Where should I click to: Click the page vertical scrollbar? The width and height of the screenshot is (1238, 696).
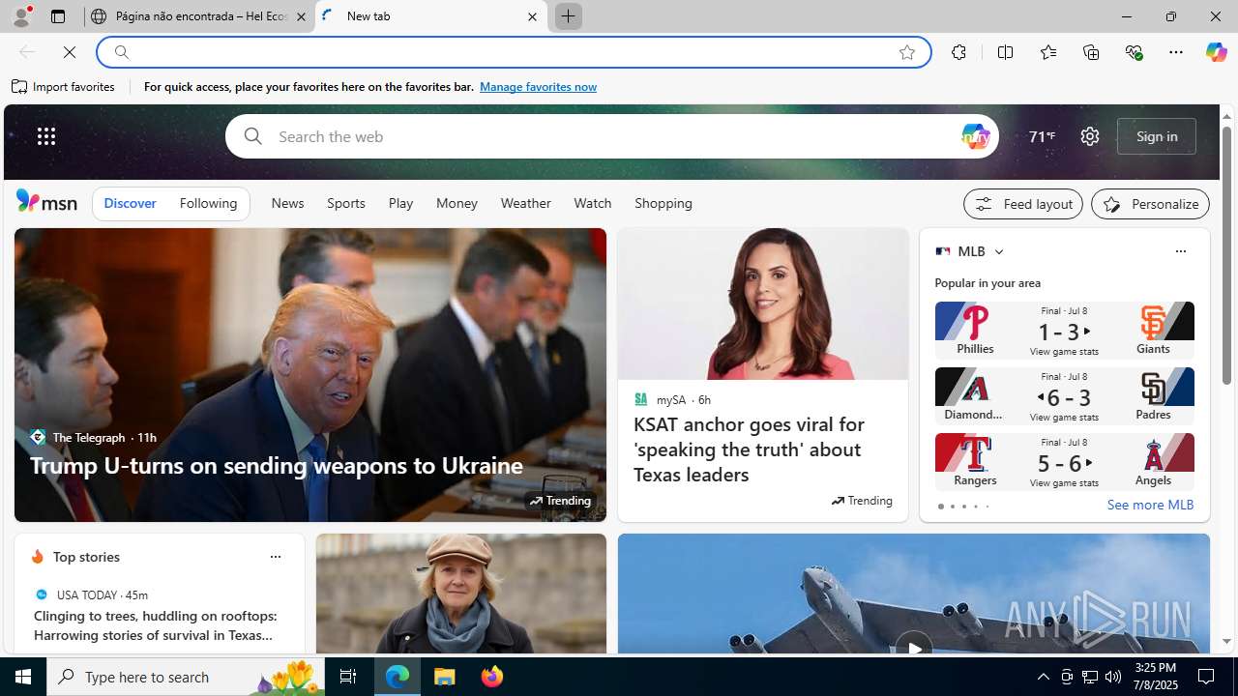pos(1226,255)
